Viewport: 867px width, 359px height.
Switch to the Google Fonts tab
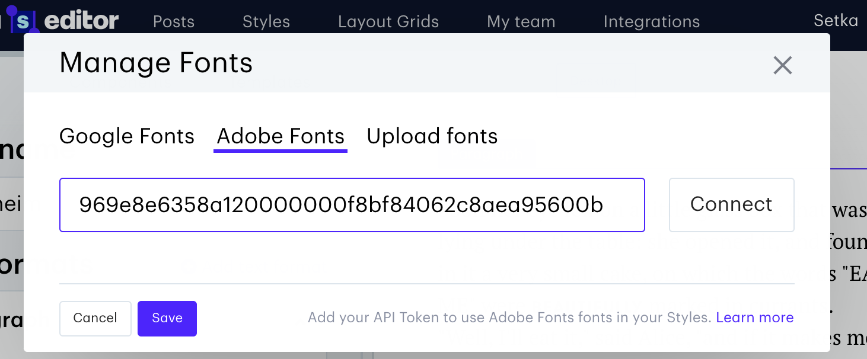click(x=127, y=136)
